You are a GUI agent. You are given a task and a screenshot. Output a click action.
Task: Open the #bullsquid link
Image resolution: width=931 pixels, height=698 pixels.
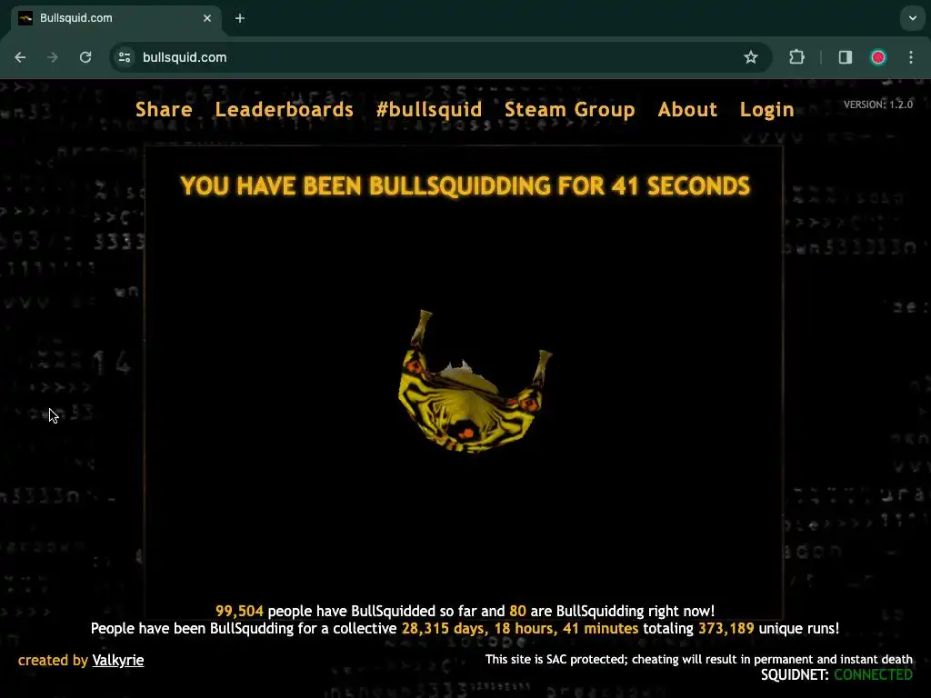click(x=429, y=110)
